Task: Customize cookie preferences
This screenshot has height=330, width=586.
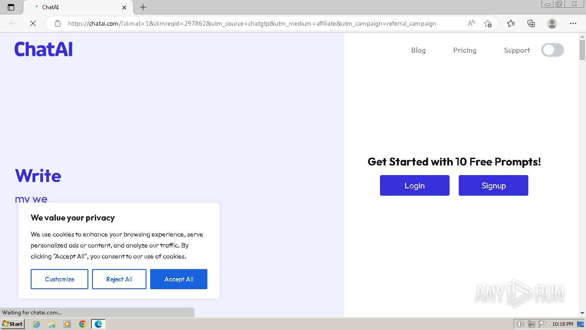Action: [60, 279]
